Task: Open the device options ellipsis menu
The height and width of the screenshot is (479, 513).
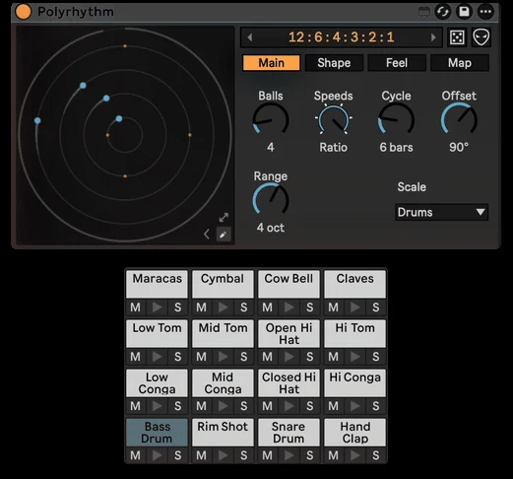Action: [485, 12]
